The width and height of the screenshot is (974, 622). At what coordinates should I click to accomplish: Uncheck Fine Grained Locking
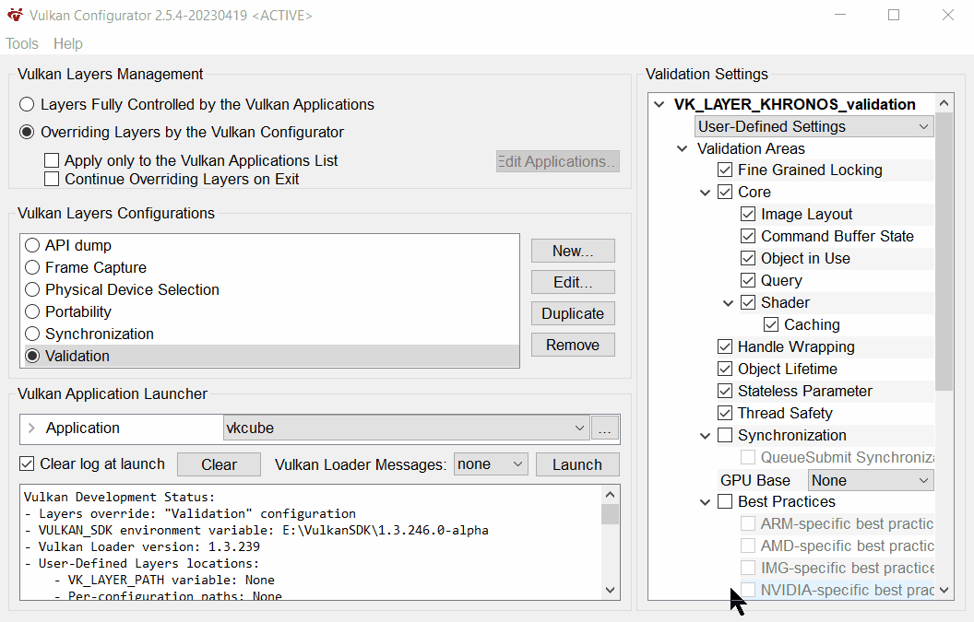(724, 170)
